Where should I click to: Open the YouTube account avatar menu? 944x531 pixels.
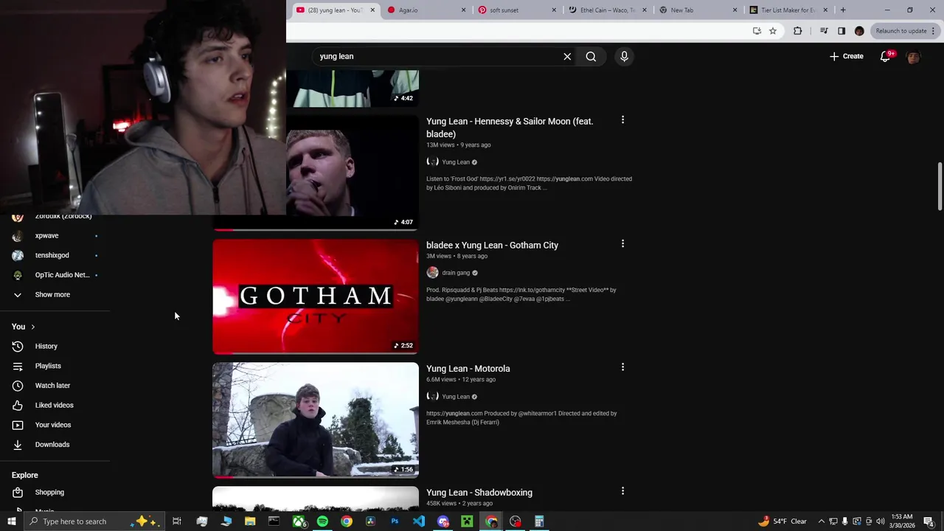913,56
